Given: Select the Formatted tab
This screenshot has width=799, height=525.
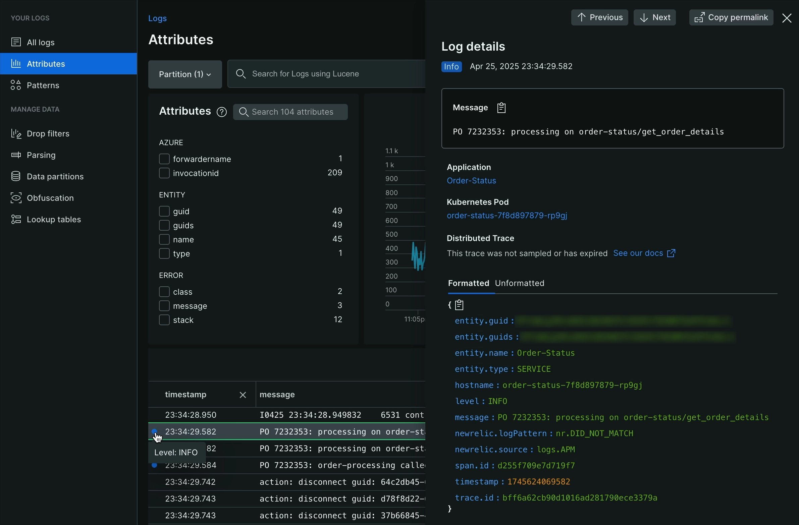Looking at the screenshot, I should click(x=468, y=284).
